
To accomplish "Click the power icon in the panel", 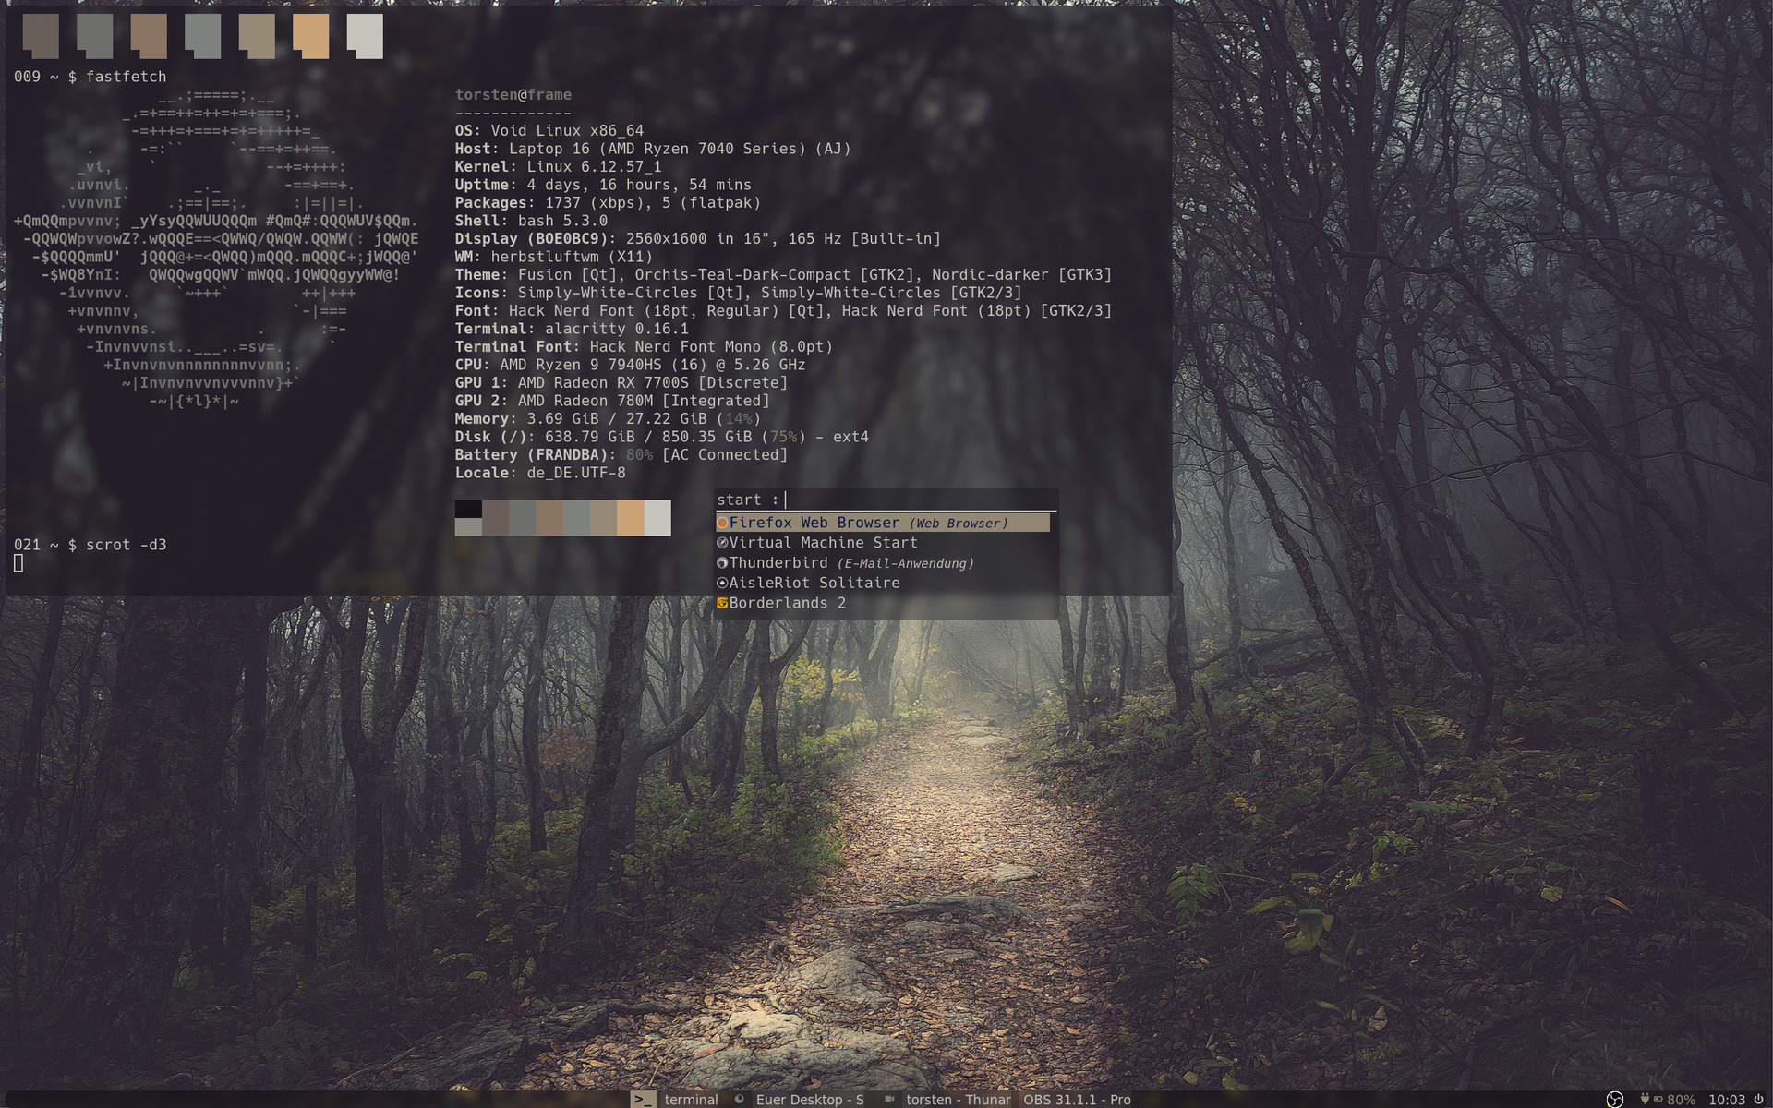I will 1758,1099.
